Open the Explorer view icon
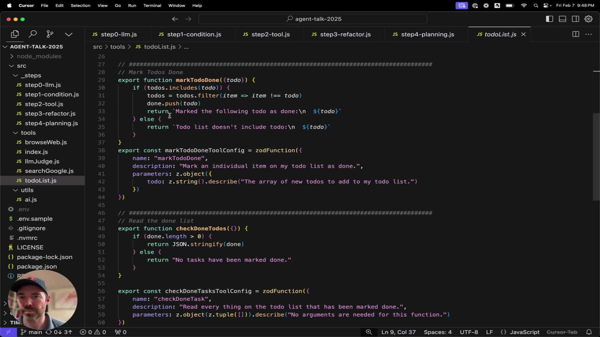Screen dimensions: 600x337 [x=15, y=34]
